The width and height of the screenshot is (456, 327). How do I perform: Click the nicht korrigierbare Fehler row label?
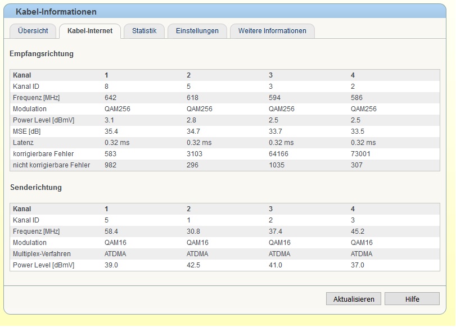pos(51,165)
